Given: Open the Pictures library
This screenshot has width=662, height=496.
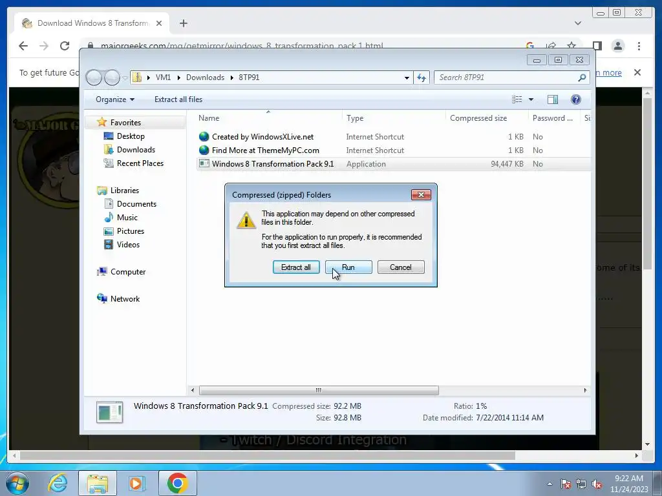Looking at the screenshot, I should 131,231.
